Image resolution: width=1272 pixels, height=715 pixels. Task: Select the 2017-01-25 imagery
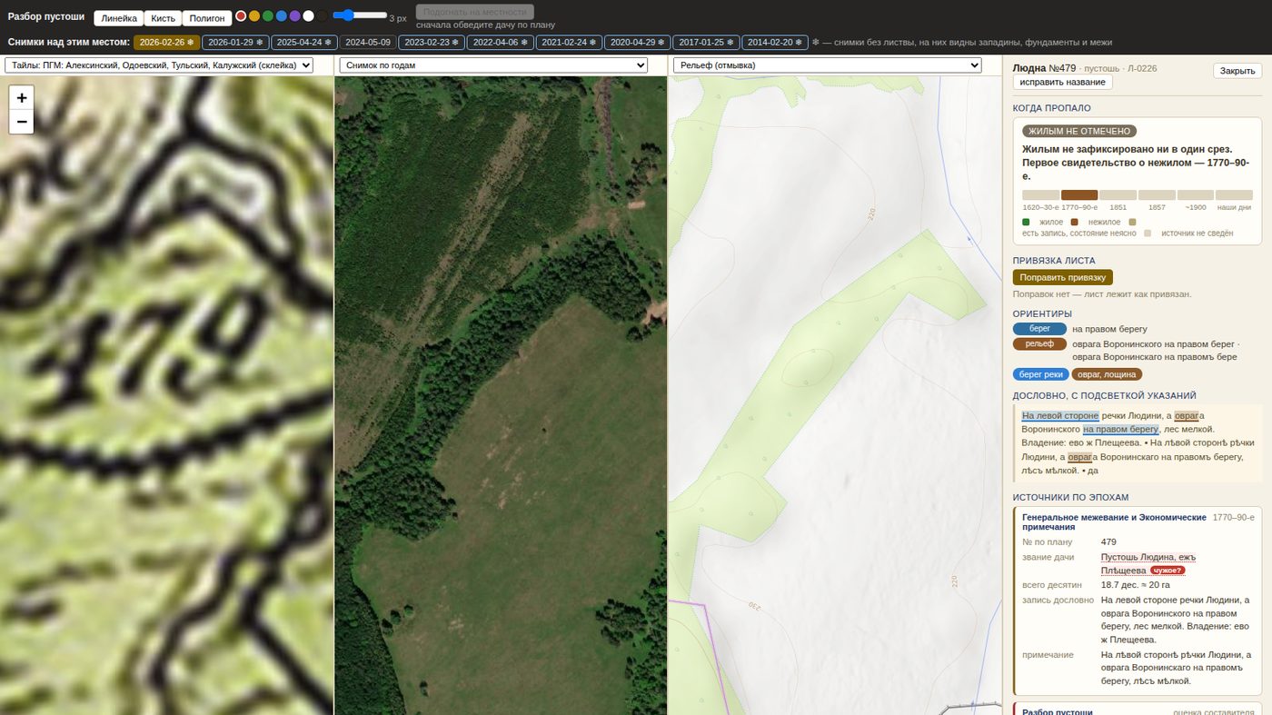click(706, 42)
